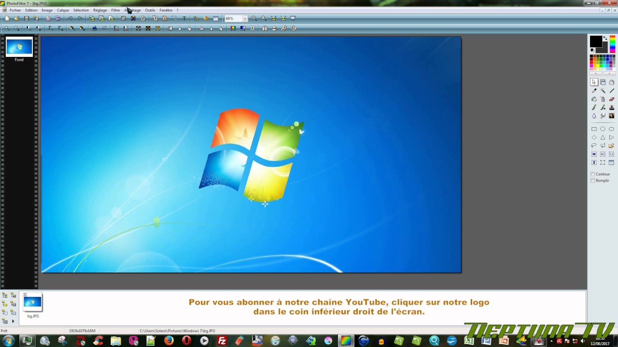
Task: Enable the Contour checkbox
Action: [593, 174]
